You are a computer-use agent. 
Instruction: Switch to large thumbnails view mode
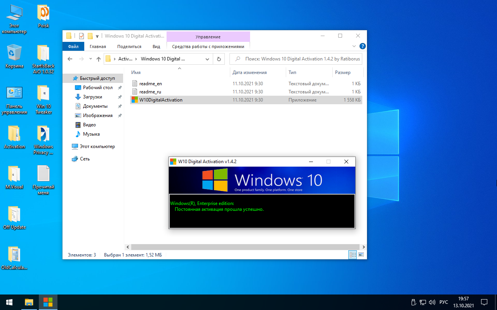tap(361, 255)
